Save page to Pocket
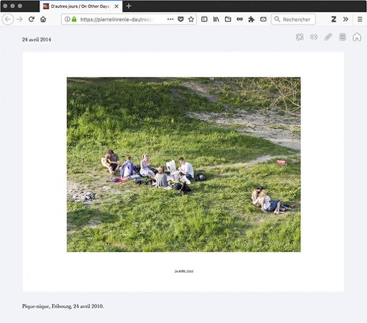The width and height of the screenshot is (367, 323). pyautogui.click(x=180, y=20)
